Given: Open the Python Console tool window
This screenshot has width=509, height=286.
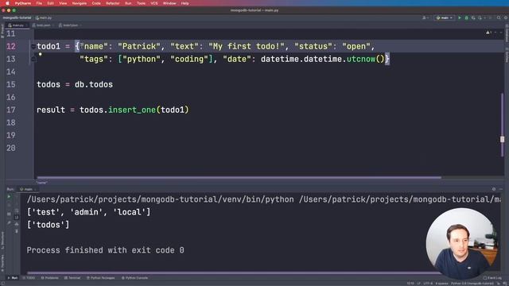Looking at the screenshot, I should pos(134,278).
